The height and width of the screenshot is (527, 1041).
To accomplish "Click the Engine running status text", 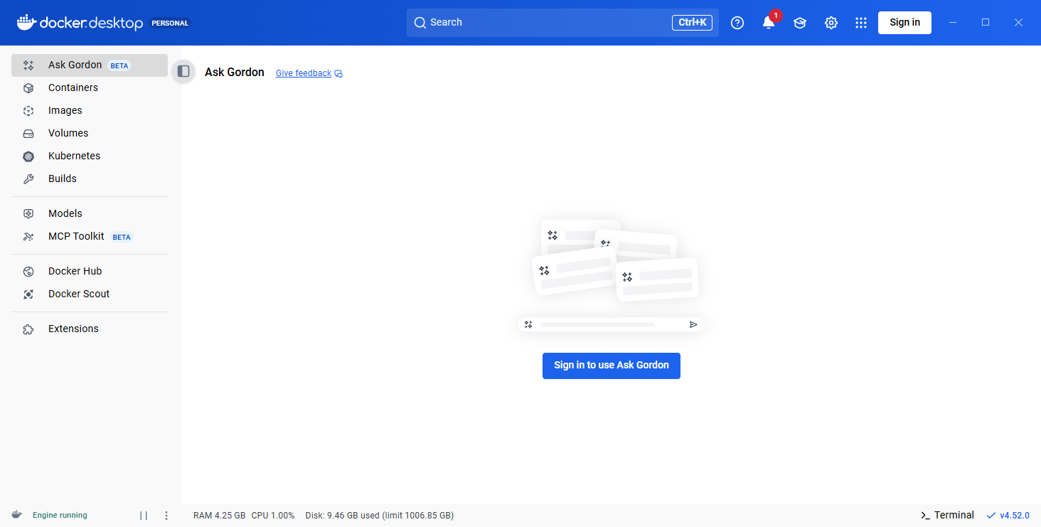I will click(x=60, y=516).
